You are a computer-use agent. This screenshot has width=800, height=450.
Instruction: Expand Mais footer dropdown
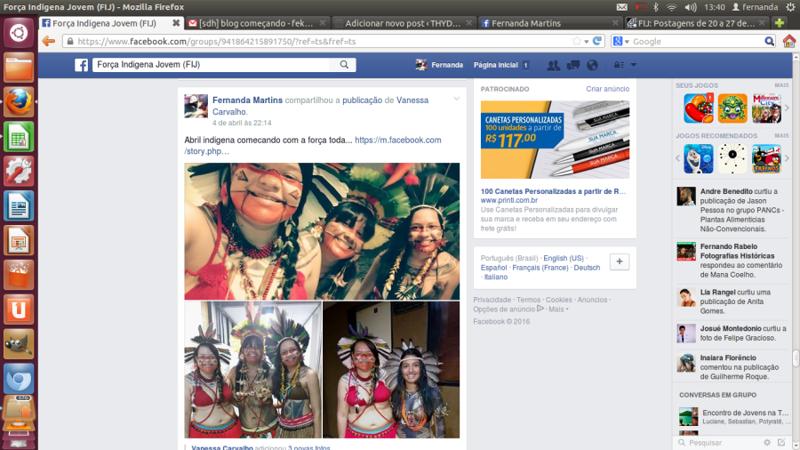coord(559,309)
